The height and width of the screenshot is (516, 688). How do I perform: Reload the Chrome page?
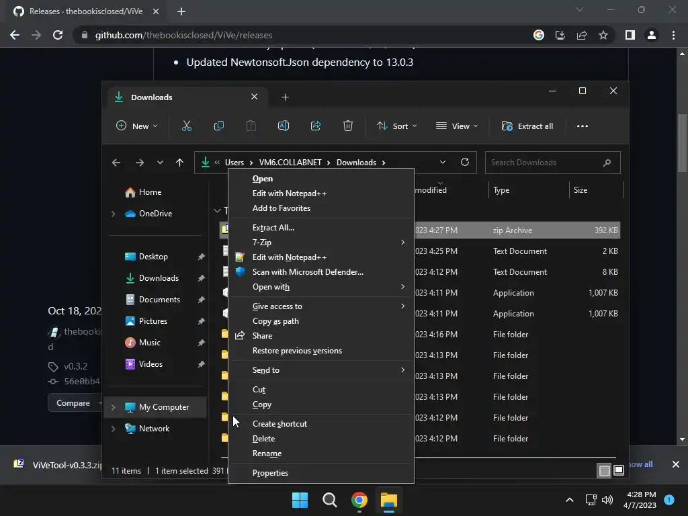pyautogui.click(x=58, y=35)
